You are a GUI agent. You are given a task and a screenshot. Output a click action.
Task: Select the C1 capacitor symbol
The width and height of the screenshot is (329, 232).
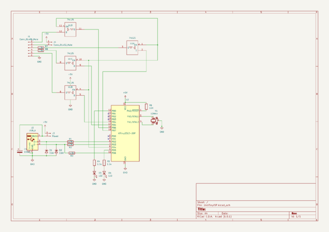20,151
